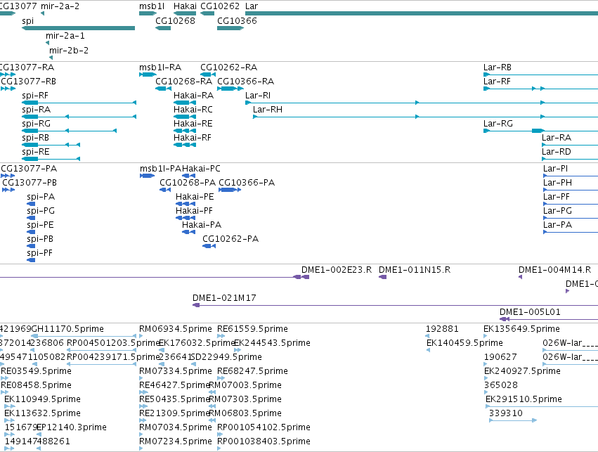The height and width of the screenshot is (452, 598).
Task: Select CG10366-RA transcript label
Action: pyautogui.click(x=246, y=82)
